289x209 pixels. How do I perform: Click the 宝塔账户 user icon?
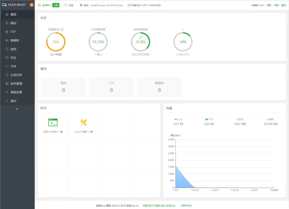(39, 5)
